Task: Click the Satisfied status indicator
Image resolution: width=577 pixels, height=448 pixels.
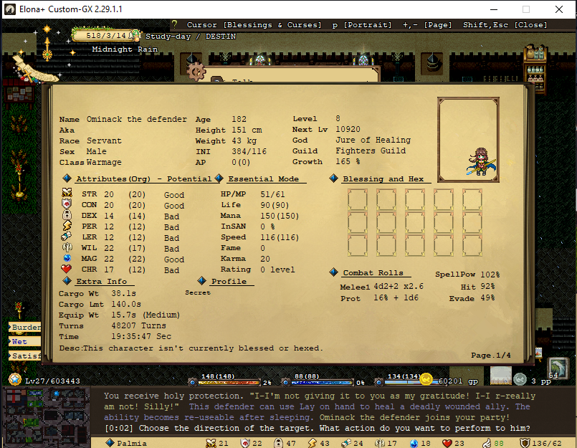Action: pyautogui.click(x=24, y=356)
